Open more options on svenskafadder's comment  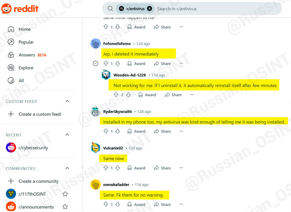click(181, 204)
